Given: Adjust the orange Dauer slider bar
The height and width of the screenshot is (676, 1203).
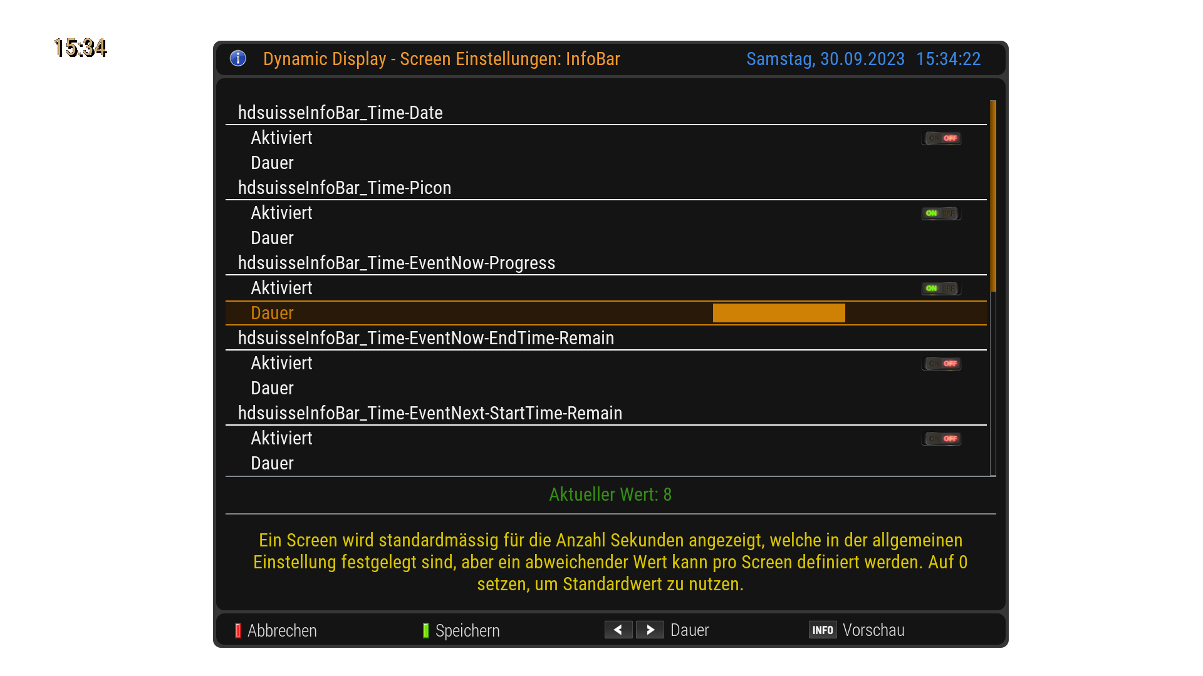Looking at the screenshot, I should click(x=779, y=313).
